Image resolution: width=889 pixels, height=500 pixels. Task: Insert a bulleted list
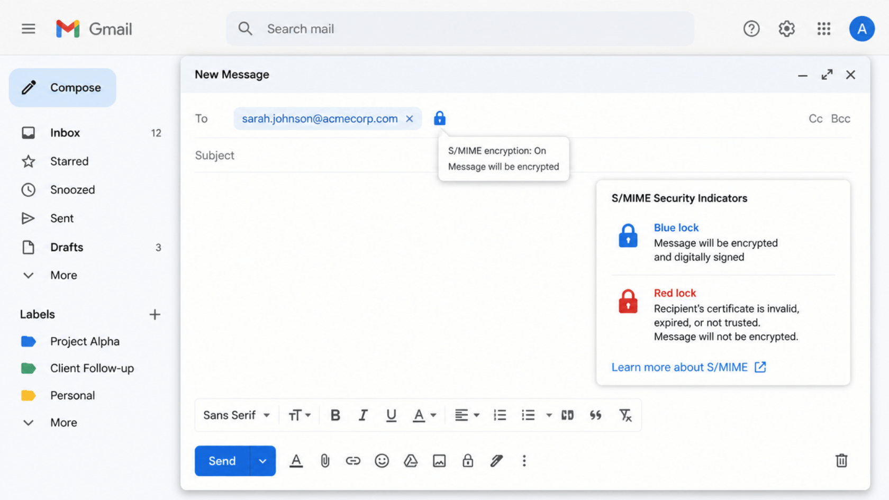pyautogui.click(x=528, y=415)
